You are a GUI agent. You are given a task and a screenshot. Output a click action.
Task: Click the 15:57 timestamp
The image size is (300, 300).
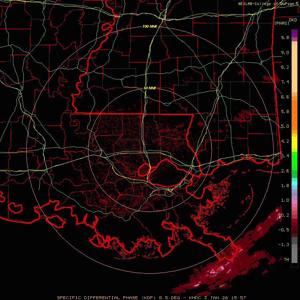(x=238, y=298)
